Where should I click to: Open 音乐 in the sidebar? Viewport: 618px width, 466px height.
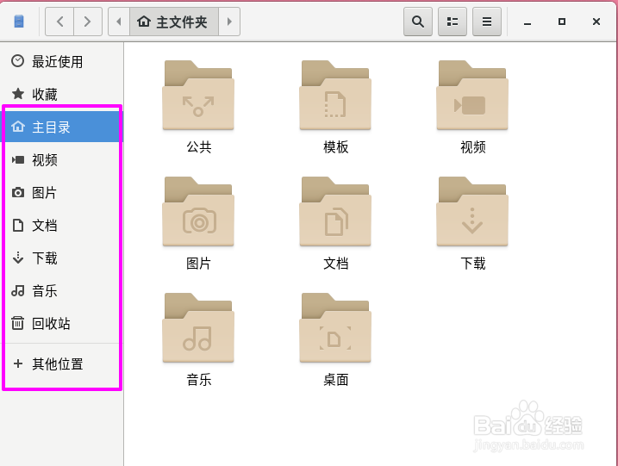(62, 291)
